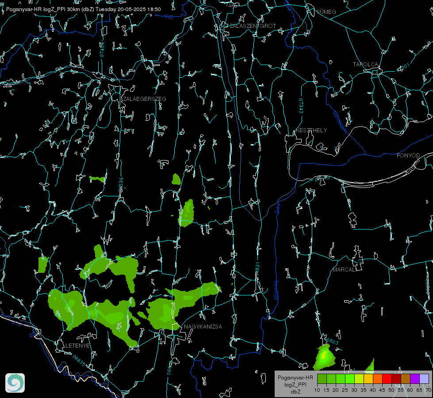Click the ZALAEGERSZEG city label

pos(145,99)
